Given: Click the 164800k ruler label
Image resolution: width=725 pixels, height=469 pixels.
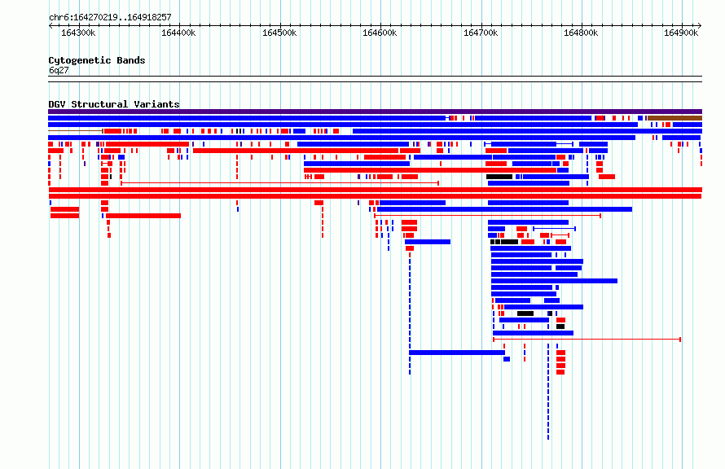Looking at the screenshot, I should pyautogui.click(x=581, y=33).
